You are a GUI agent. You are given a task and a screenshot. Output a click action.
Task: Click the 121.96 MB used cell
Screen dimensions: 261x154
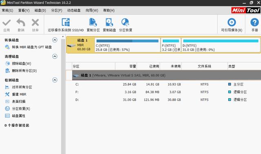151,100
